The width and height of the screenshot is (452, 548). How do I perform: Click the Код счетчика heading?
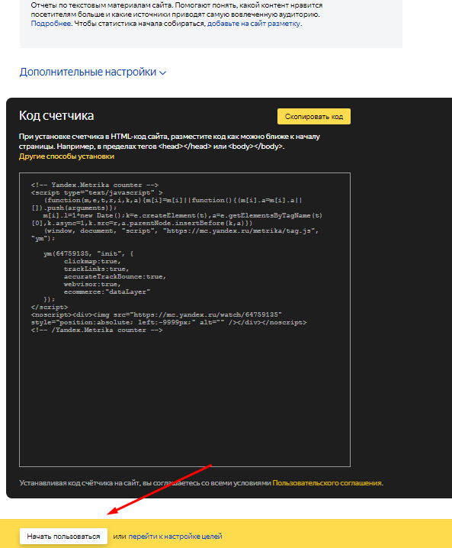click(56, 116)
